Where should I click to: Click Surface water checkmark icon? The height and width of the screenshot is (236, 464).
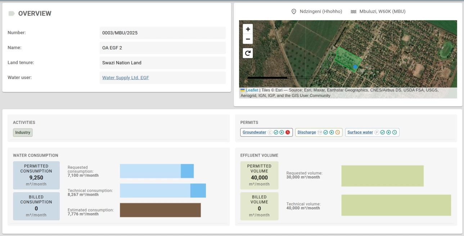coord(383,133)
